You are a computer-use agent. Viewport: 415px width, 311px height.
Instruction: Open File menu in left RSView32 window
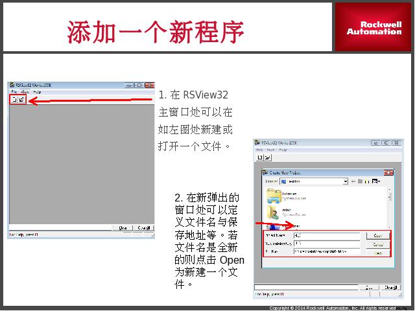pos(14,92)
